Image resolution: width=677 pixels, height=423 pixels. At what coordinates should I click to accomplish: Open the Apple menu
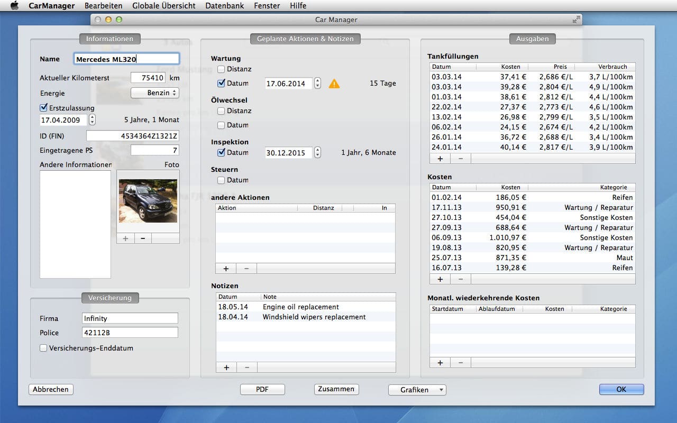(14, 6)
